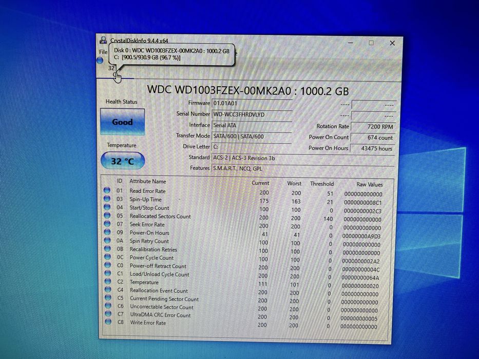Click the Worst column header
Screen dimensions: 479x359
[x=294, y=184]
